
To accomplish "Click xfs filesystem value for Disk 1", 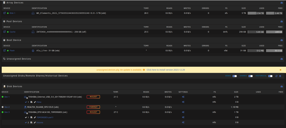I will tap(226, 13).
